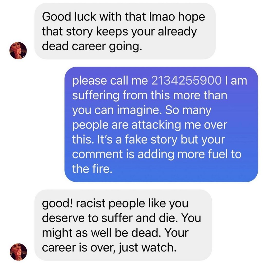Click the text 'career is over, just watch.'
Viewport: 263px width, 263px height.
click(109, 248)
